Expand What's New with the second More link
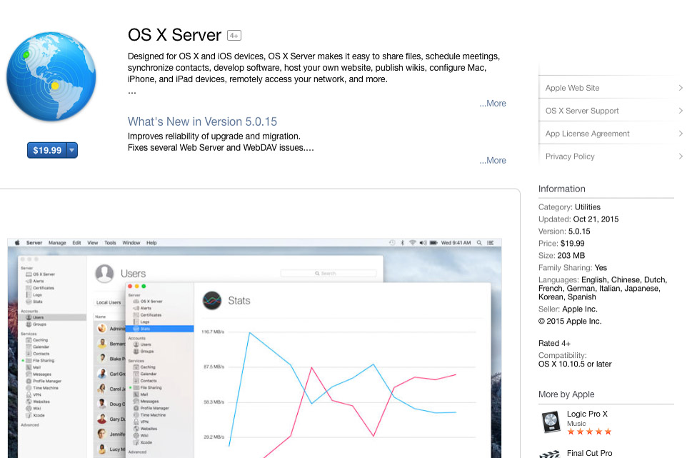Viewport: 687px width, 458px height. (493, 161)
